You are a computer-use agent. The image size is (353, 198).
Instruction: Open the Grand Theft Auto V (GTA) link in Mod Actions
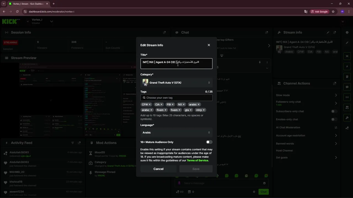pyautogui.click(x=121, y=166)
